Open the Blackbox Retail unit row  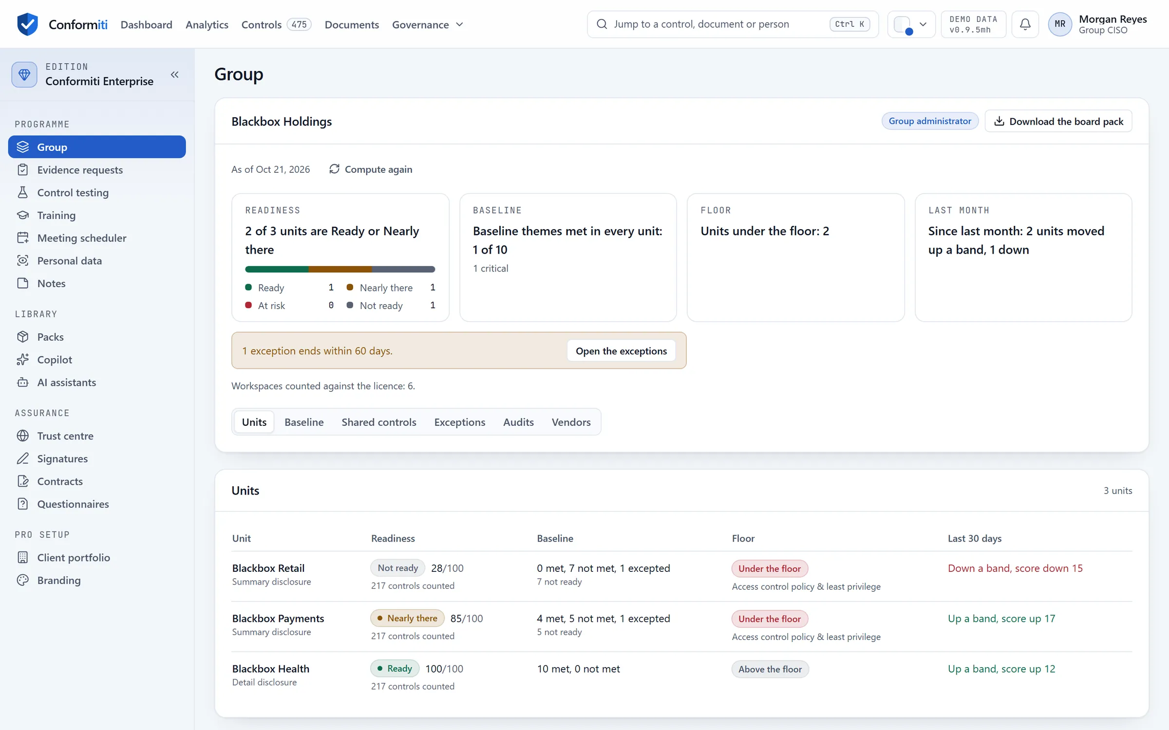click(x=682, y=576)
